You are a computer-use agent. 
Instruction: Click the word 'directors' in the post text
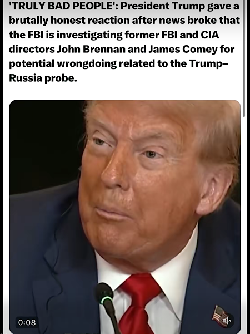pyautogui.click(x=32, y=49)
